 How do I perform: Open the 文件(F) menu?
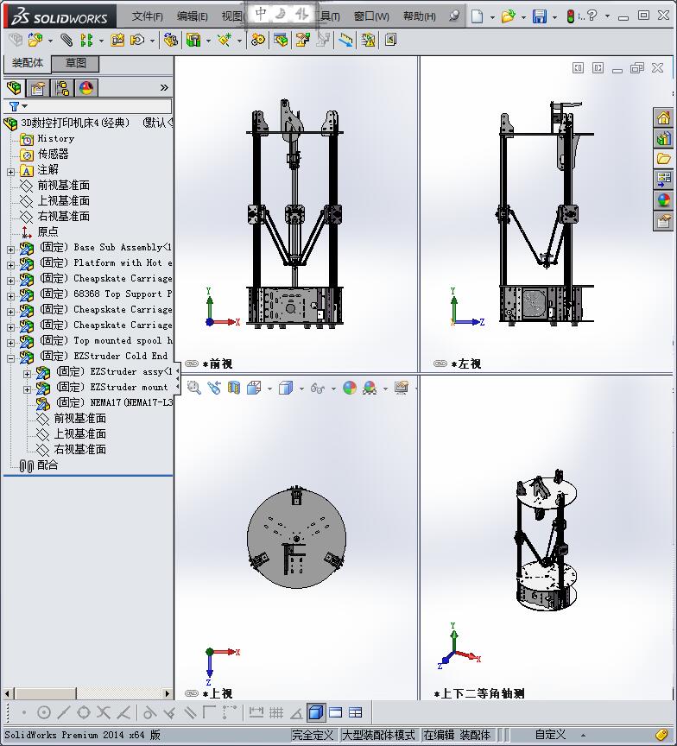(x=147, y=16)
